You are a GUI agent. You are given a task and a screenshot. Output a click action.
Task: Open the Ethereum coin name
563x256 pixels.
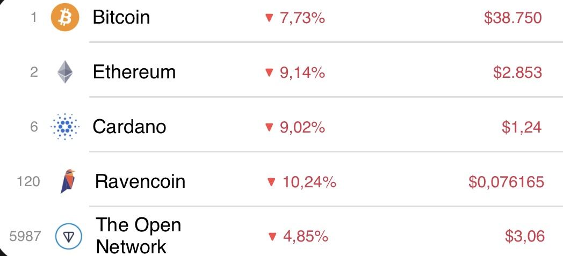134,72
